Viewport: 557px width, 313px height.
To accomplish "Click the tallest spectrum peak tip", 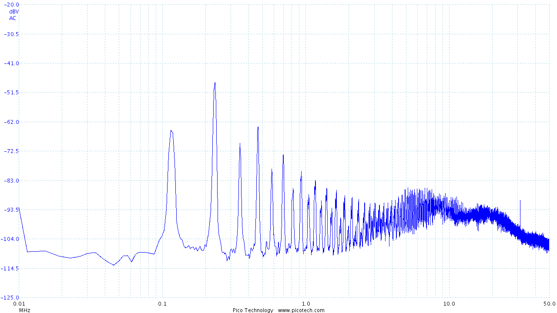I will [215, 83].
